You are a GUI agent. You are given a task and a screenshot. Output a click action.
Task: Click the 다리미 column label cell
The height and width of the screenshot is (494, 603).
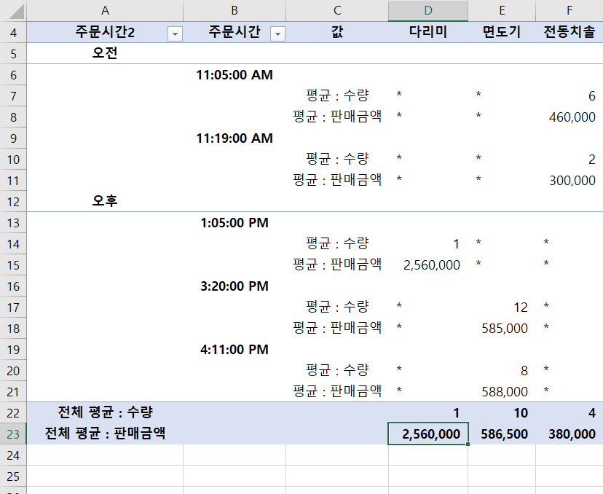click(427, 32)
